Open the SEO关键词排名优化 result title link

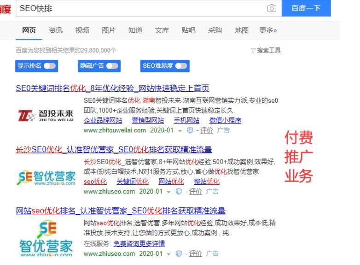tap(112, 88)
